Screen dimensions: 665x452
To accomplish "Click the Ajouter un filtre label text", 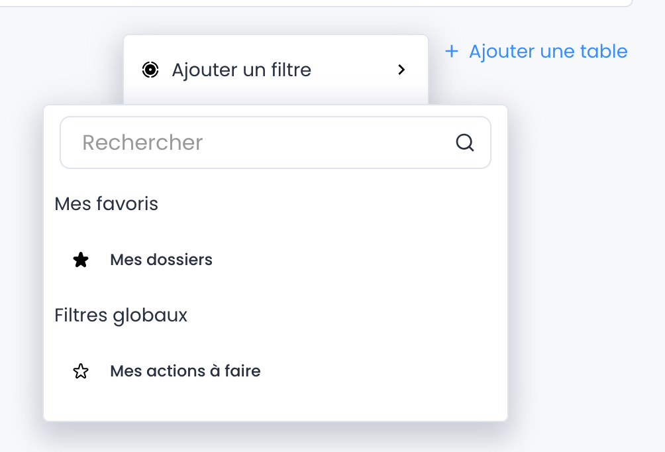I will coord(241,70).
